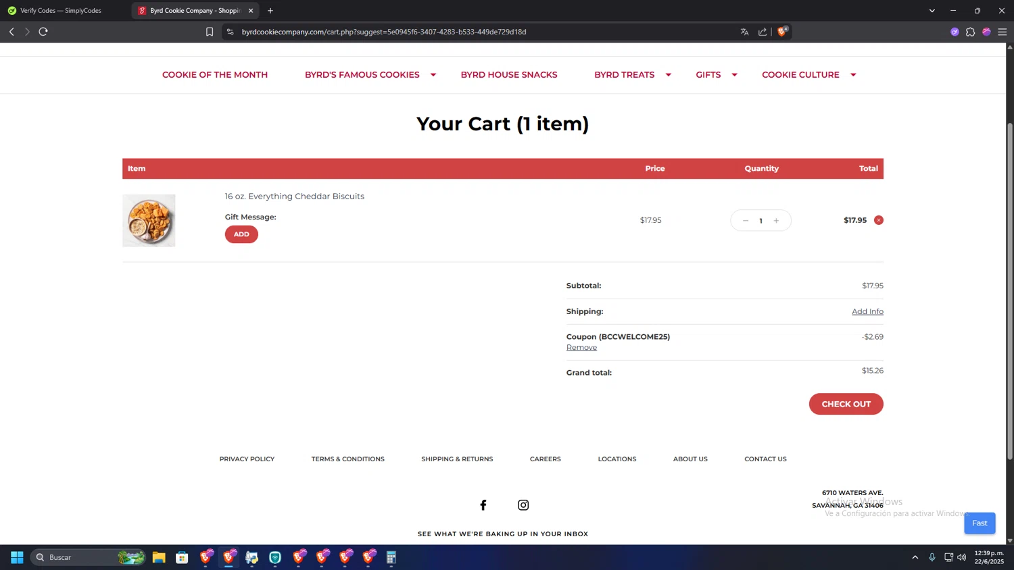Click the CHECK OUT button
Image resolution: width=1014 pixels, height=570 pixels.
pos(846,404)
